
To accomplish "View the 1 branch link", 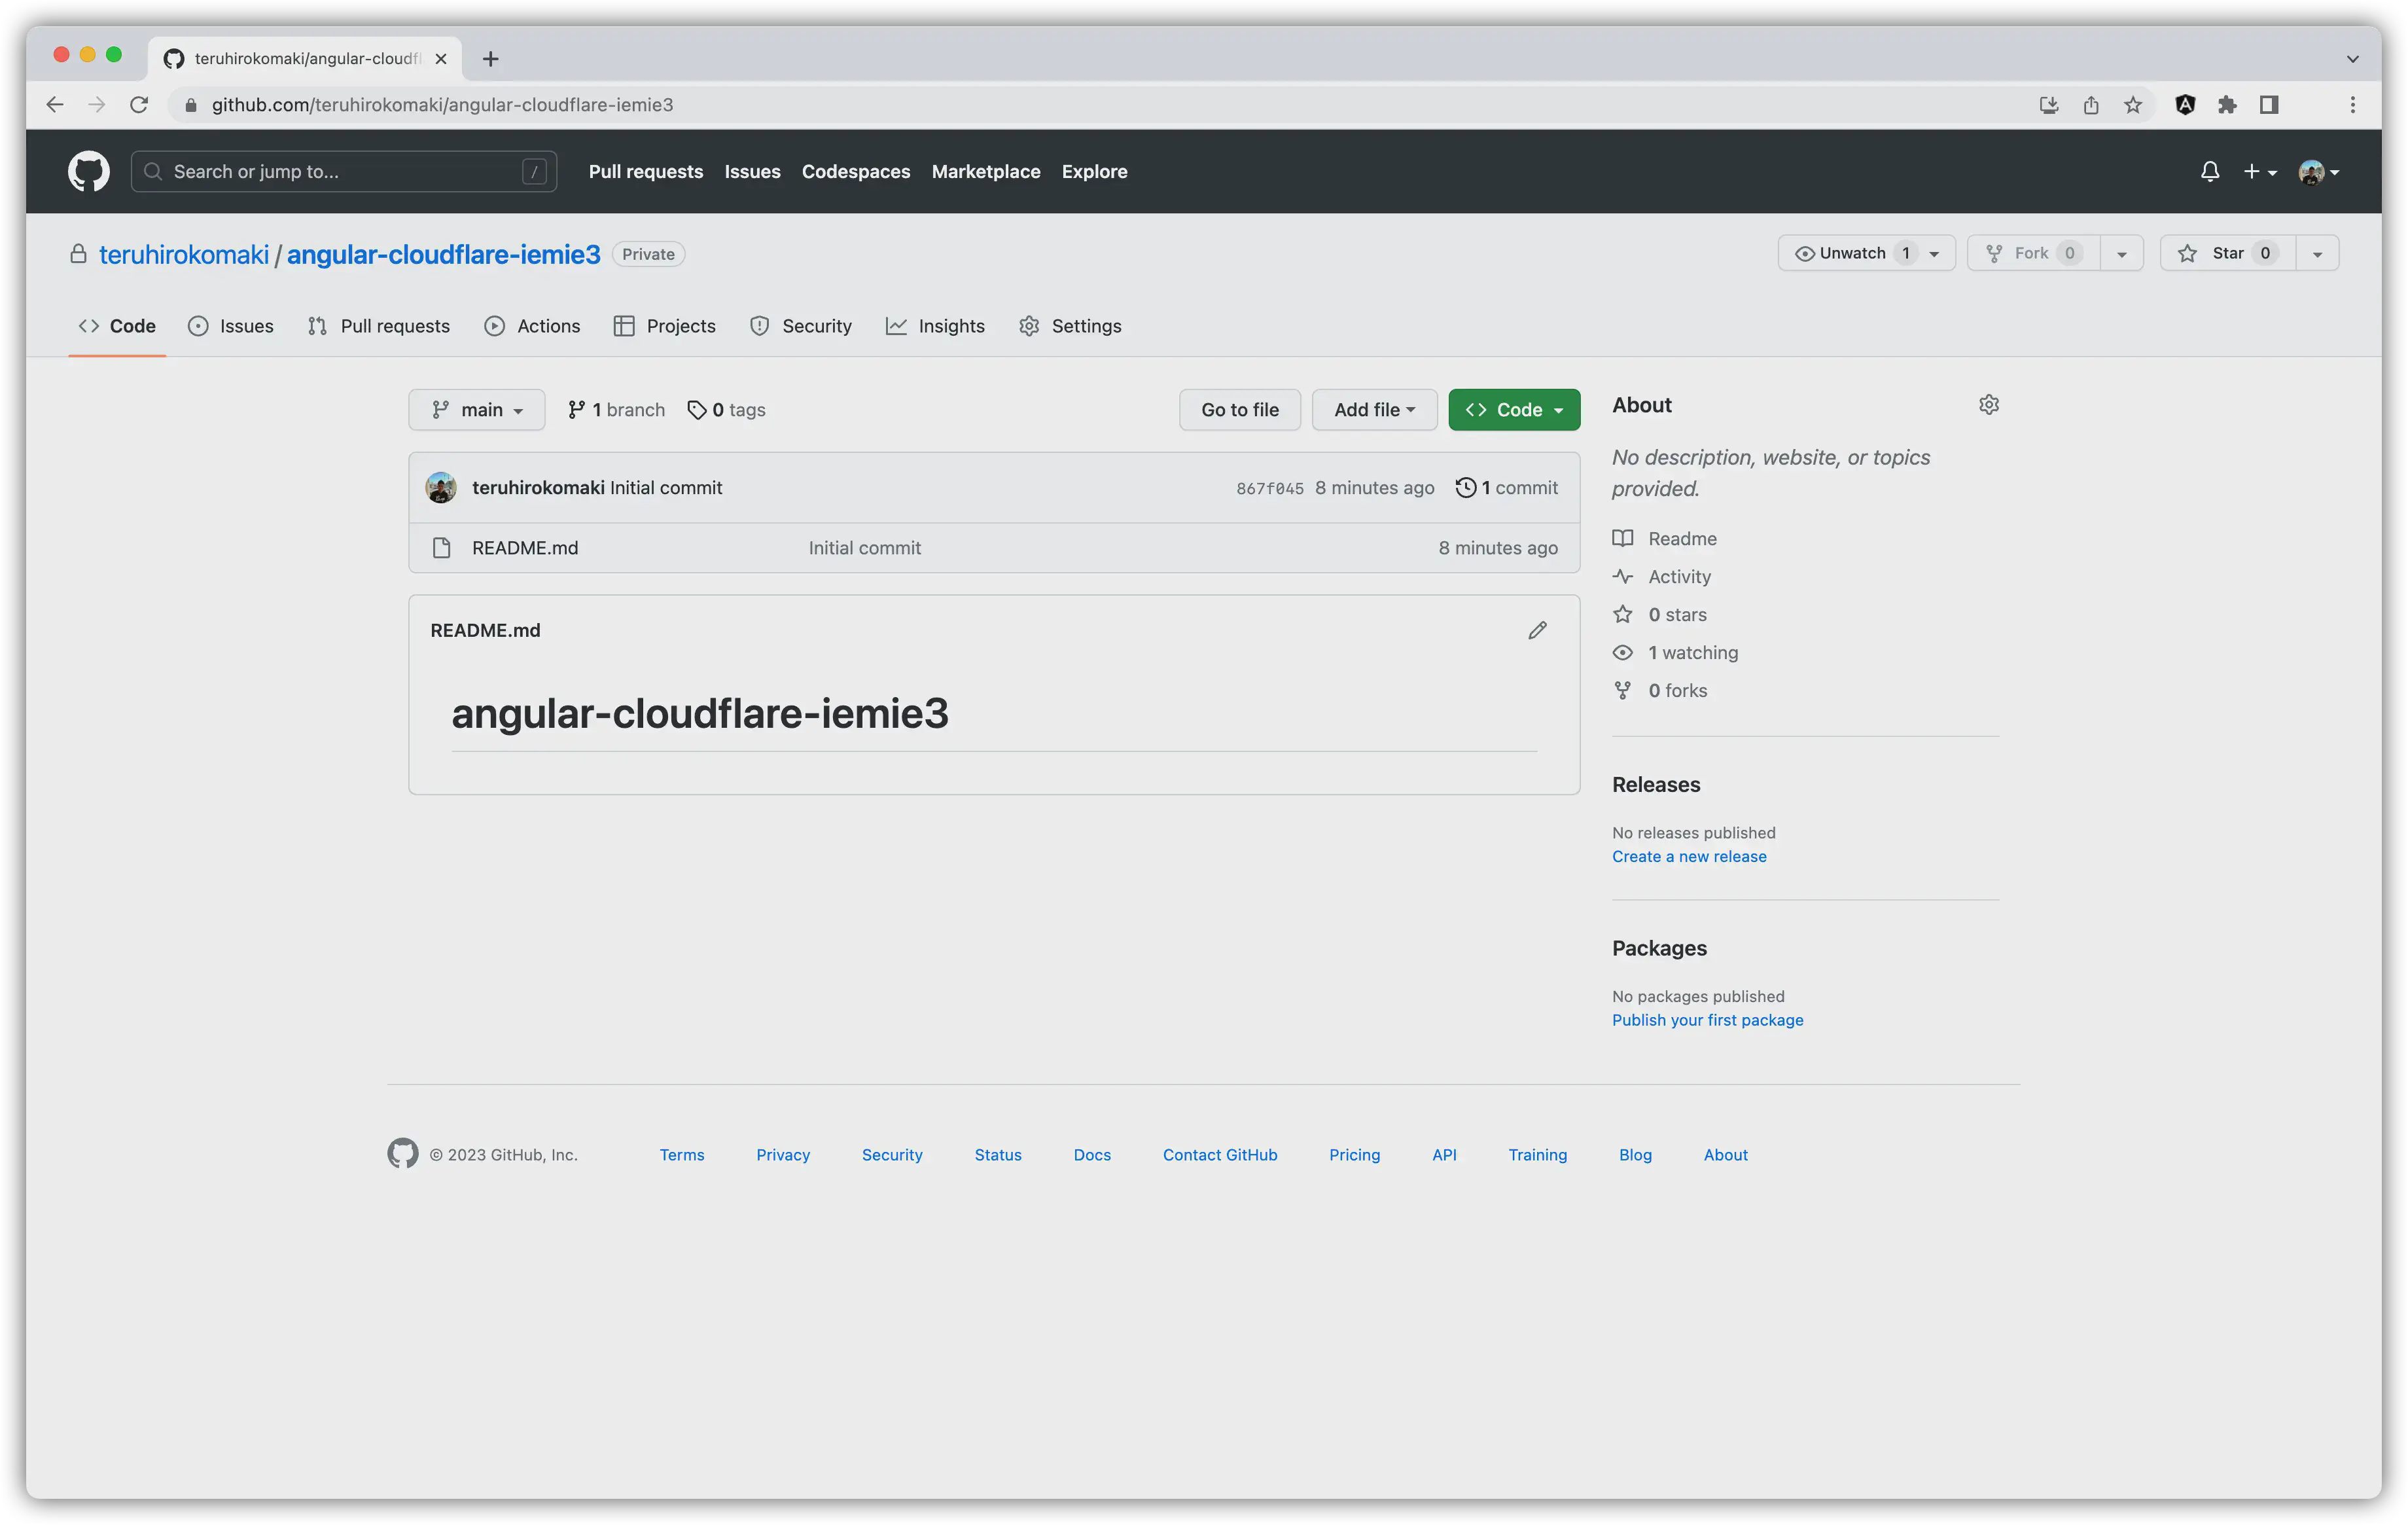I will click(x=616, y=409).
